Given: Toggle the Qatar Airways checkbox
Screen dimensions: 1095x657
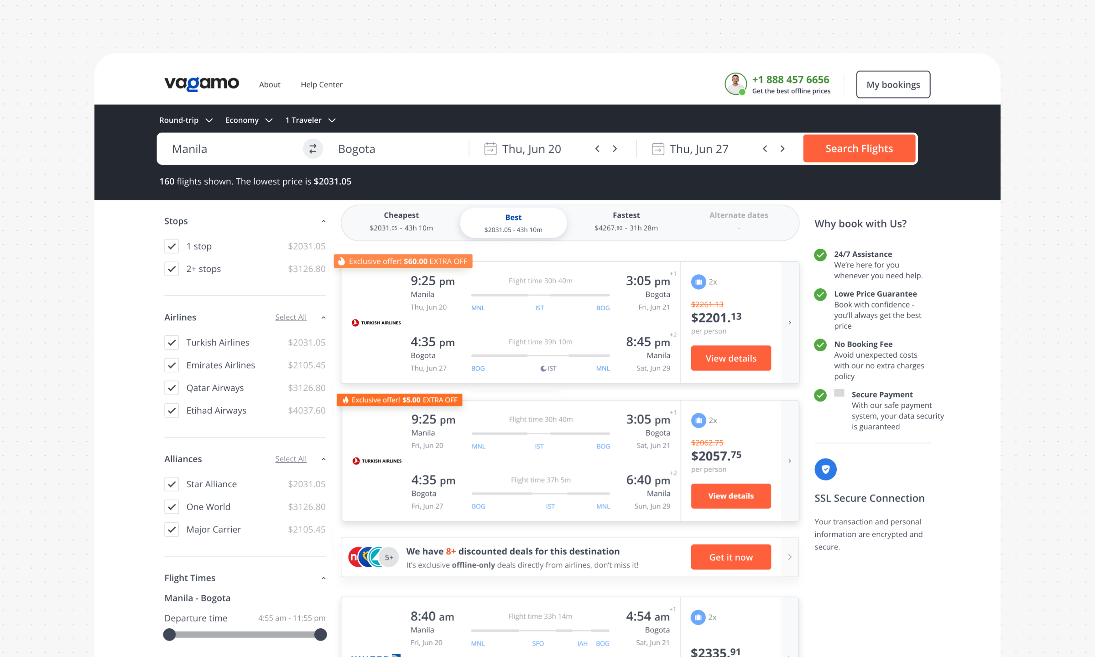Looking at the screenshot, I should (x=172, y=388).
